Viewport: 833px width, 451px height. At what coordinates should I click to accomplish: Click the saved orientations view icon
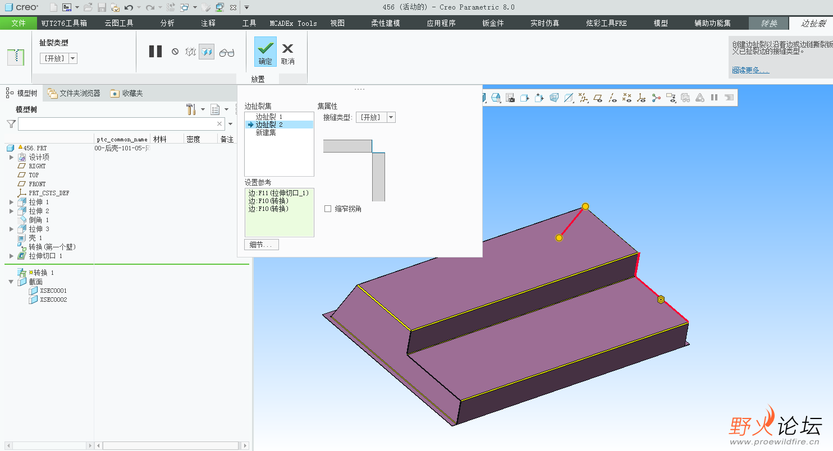pyautogui.click(x=496, y=98)
